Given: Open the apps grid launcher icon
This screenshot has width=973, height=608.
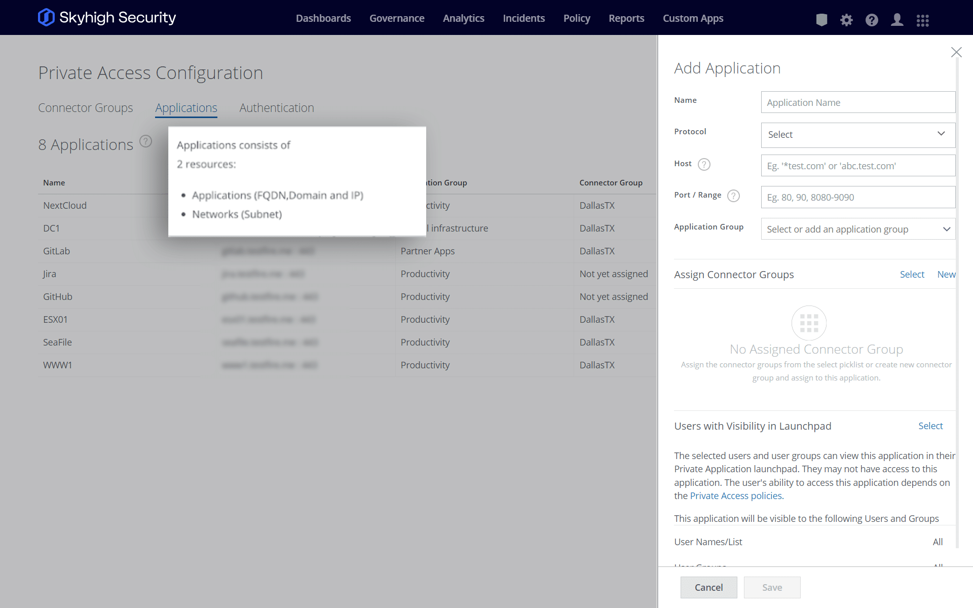Looking at the screenshot, I should [x=922, y=20].
